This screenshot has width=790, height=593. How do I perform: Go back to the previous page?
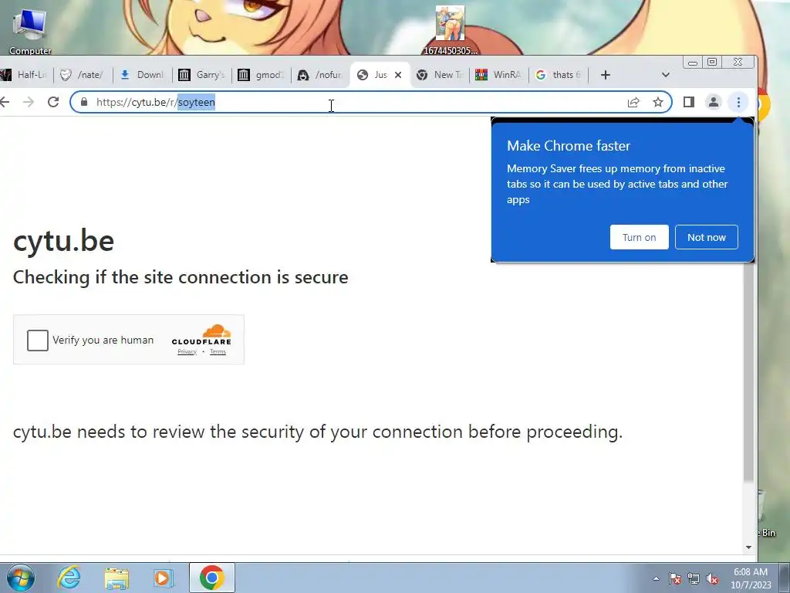point(5,103)
